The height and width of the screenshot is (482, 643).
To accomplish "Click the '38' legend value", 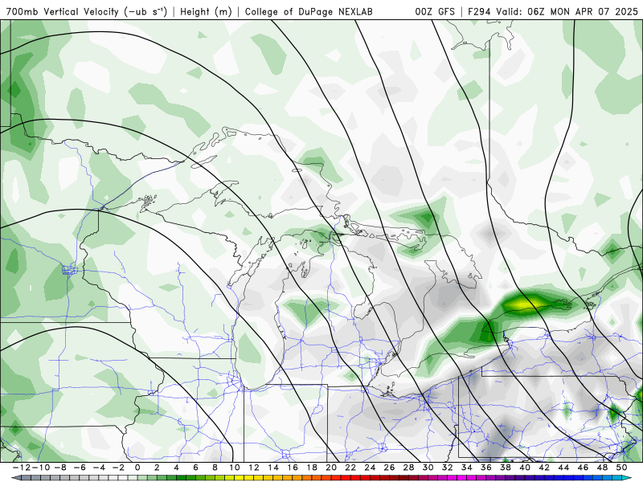I will [x=506, y=468].
